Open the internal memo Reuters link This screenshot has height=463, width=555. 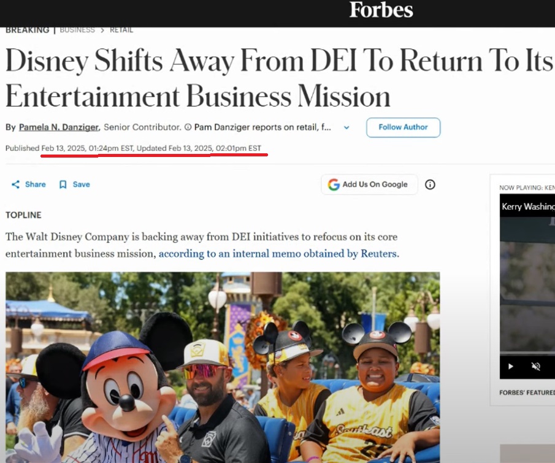tap(278, 254)
